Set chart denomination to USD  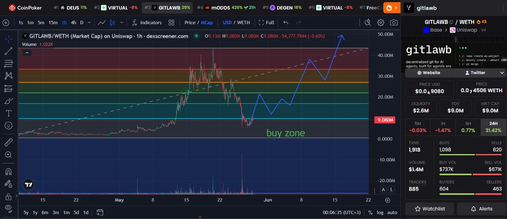coord(227,22)
